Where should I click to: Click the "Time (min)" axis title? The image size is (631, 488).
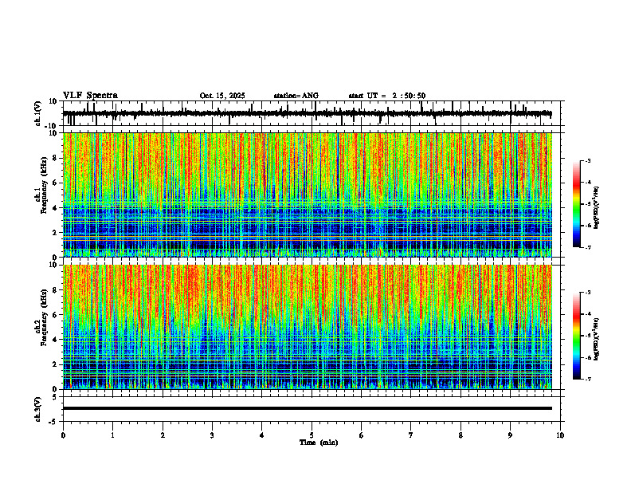(319, 443)
